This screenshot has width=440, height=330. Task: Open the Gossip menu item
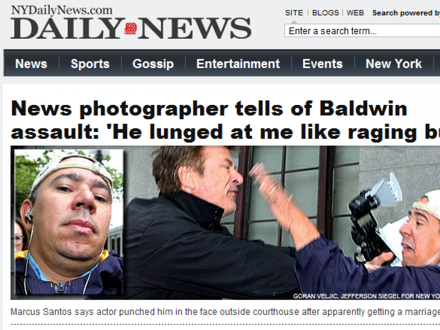coord(153,64)
